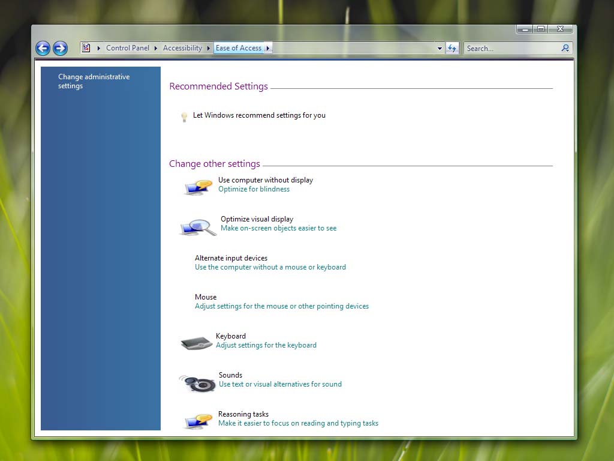This screenshot has width=614, height=461.
Task: Click the Use computer without display icon
Action: (198, 187)
